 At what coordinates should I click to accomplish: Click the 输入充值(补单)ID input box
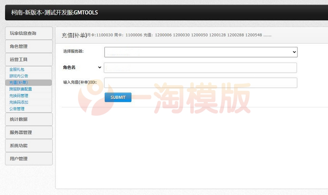200,83
